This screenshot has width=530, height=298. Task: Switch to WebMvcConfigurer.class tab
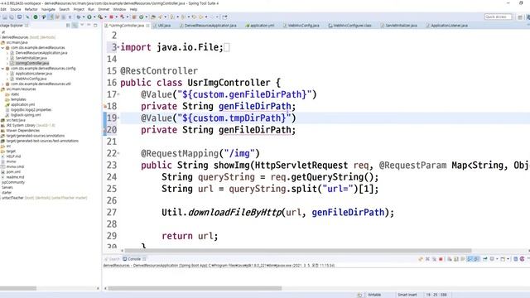coord(352,26)
